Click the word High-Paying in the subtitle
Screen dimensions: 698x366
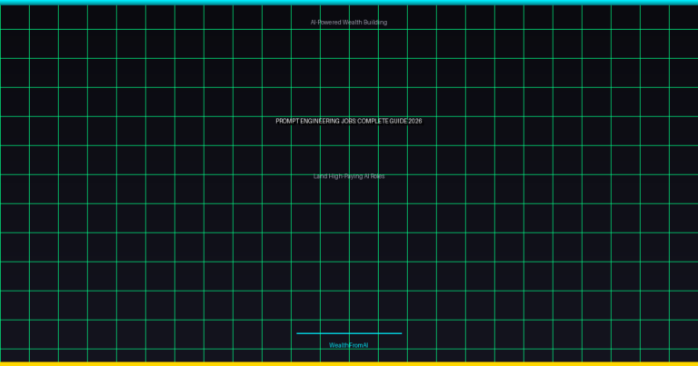coord(345,176)
